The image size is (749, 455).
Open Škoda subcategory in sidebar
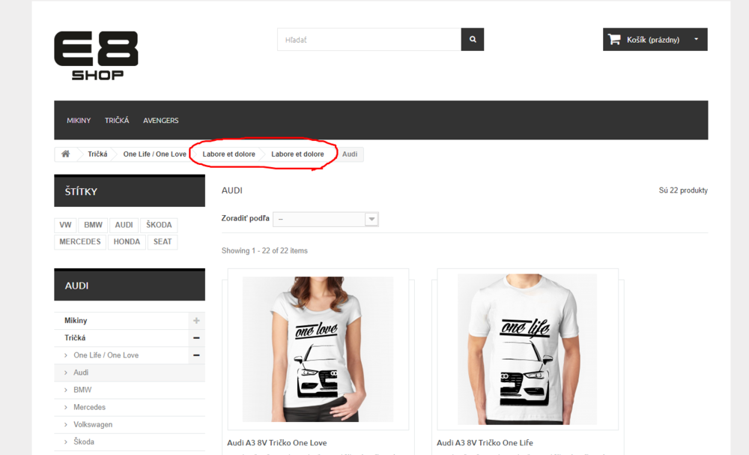[84, 442]
